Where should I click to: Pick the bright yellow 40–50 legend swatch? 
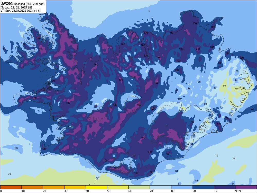click(x=96, y=187)
